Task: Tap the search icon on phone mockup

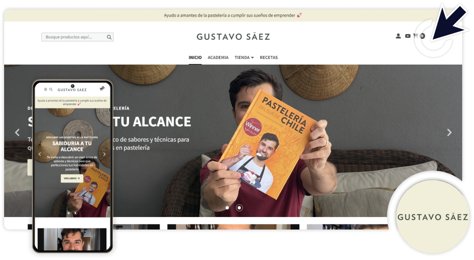Action: point(51,89)
